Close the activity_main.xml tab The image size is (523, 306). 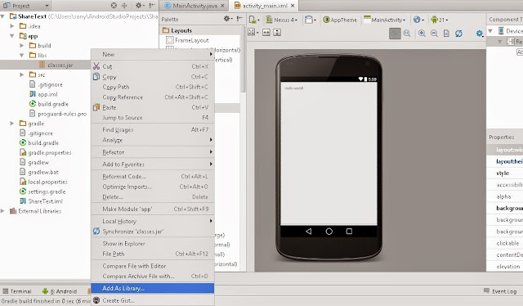point(293,6)
